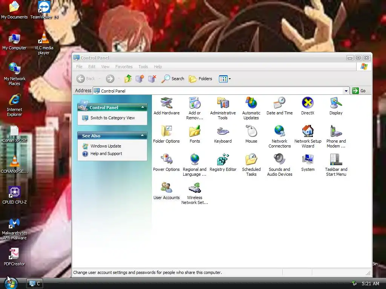Viewport: 386px width, 289px height.
Task: Select the TeamViewer 14 desktop shortcut
Action: pos(44,10)
